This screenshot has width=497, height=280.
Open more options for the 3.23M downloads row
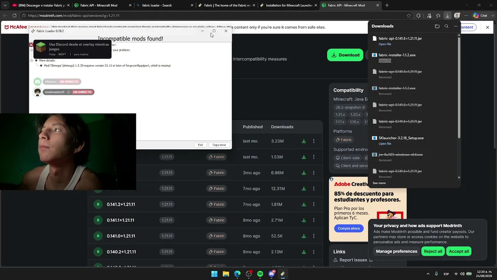coord(314,141)
